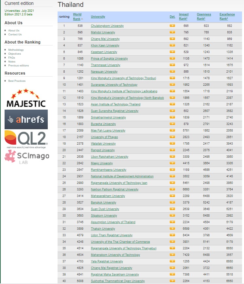244x284 pixels.
Task: Open details icon for Burapha University row
Action: [172, 124]
